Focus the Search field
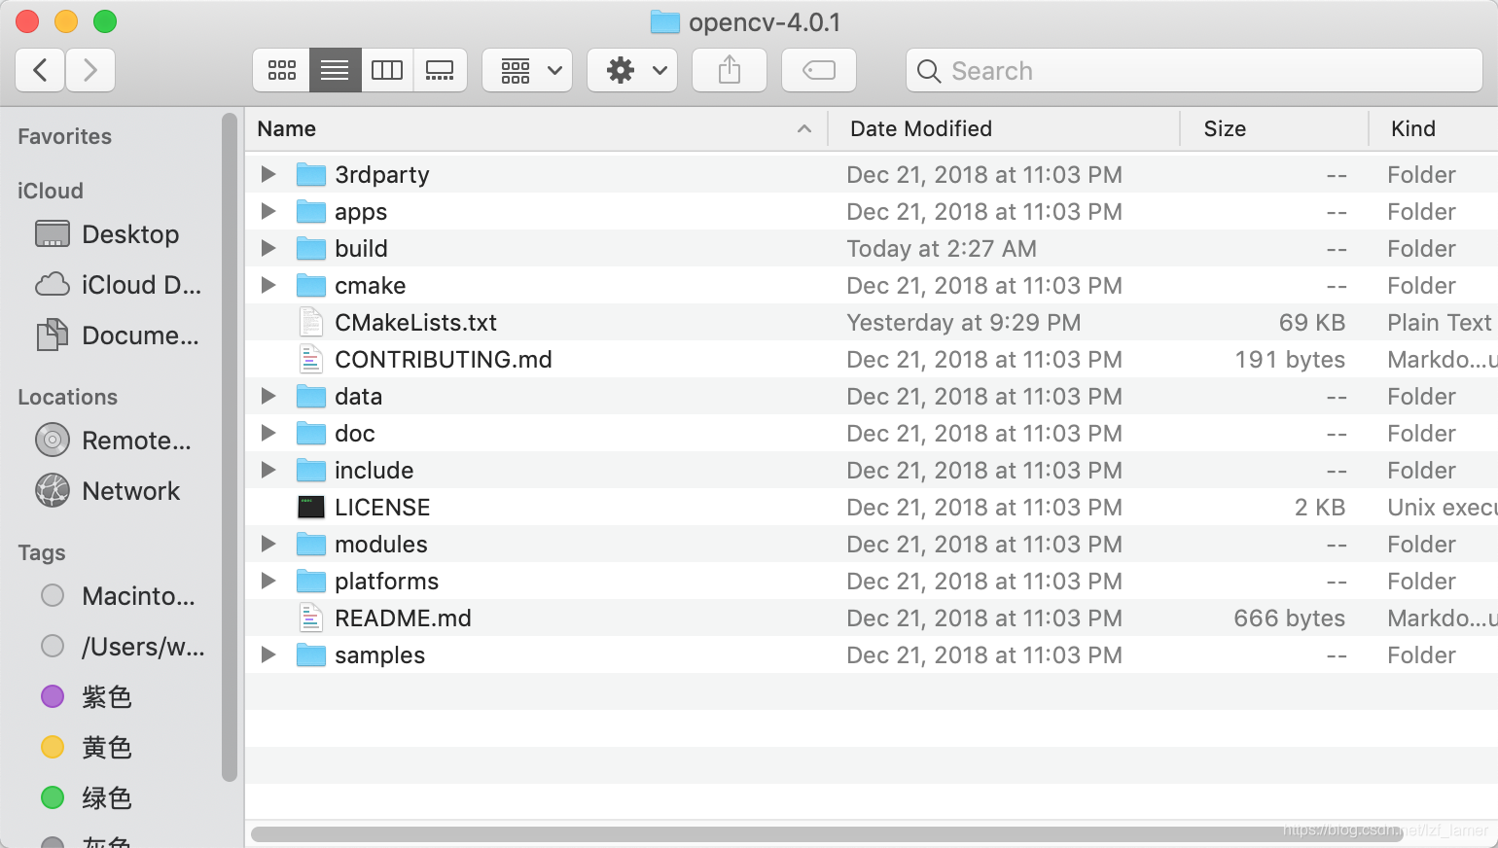This screenshot has height=848, width=1498. [1195, 70]
